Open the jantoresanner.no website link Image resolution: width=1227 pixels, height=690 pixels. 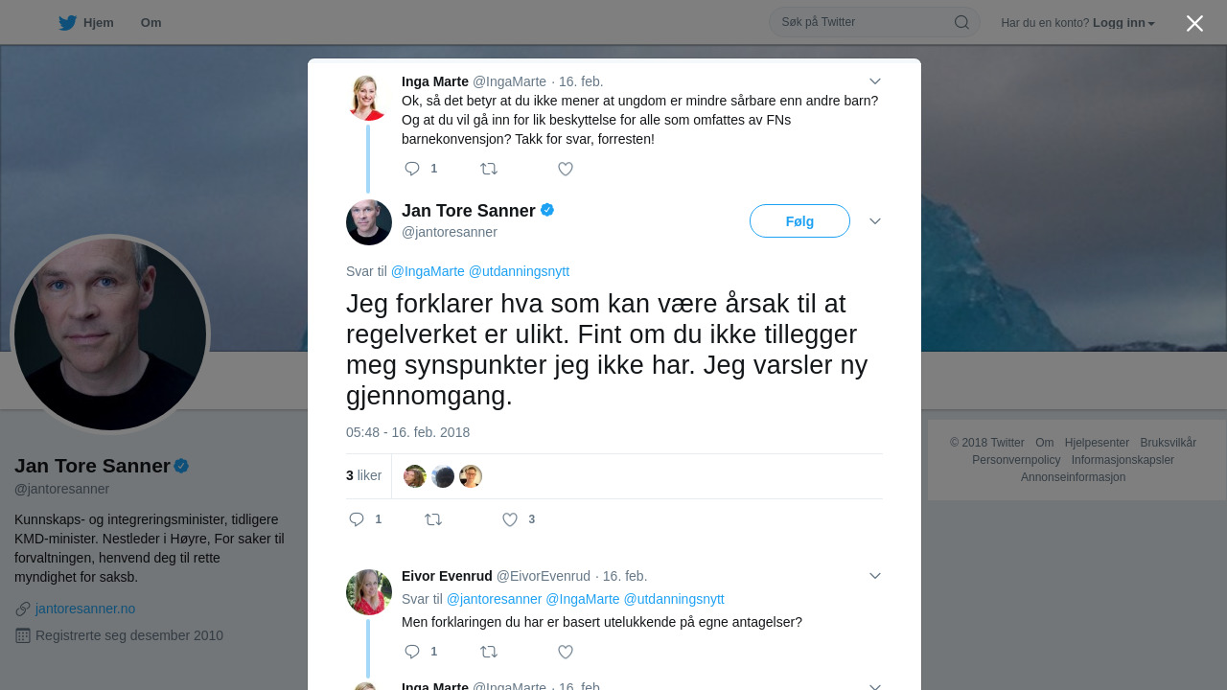coord(85,609)
